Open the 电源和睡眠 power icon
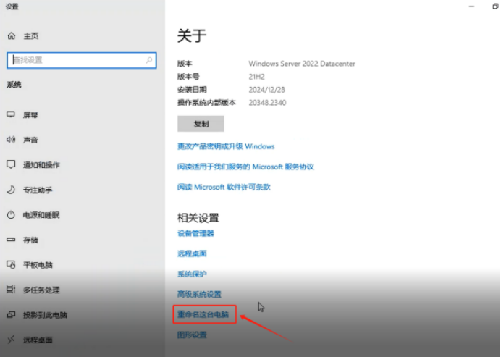Viewport: 501px width, 357px height. 11,215
